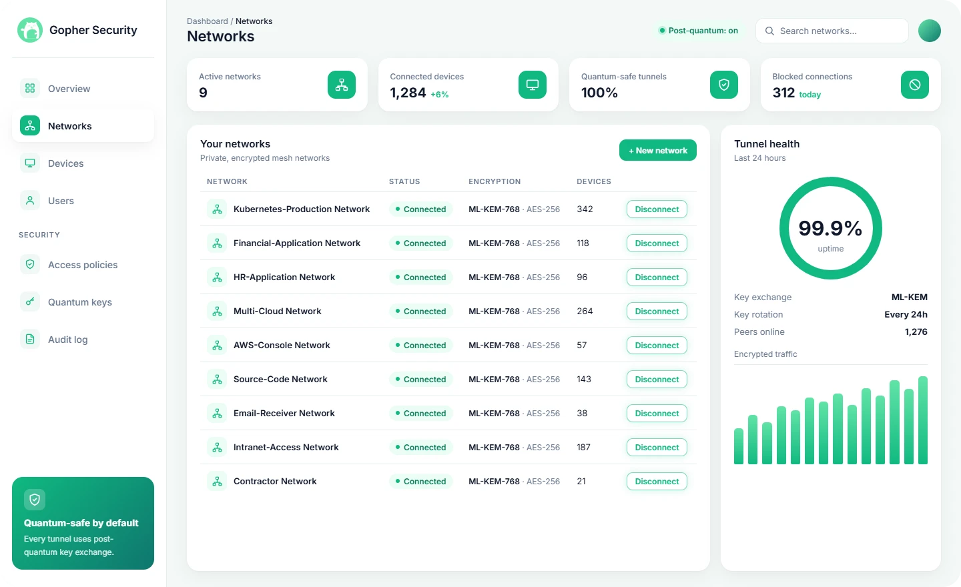Disconnect Email-Receiver Network
This screenshot has height=587, width=961.
(657, 413)
